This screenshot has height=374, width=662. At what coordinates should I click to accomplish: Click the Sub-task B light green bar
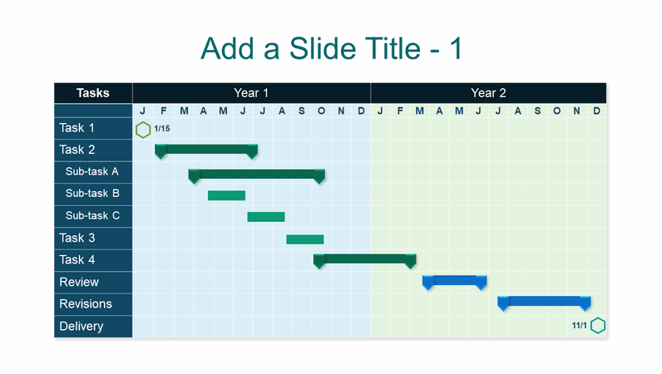click(x=226, y=195)
